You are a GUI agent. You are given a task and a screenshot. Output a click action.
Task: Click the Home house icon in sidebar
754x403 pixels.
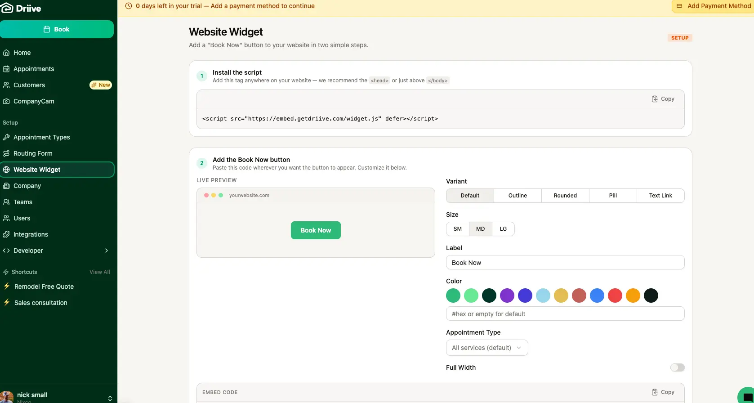pyautogui.click(x=6, y=53)
